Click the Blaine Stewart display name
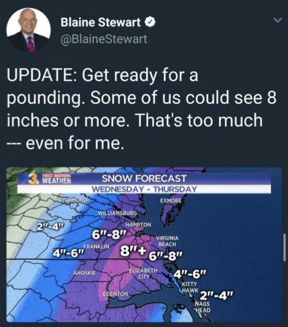Viewport: 288px width, 327px height. coord(100,22)
